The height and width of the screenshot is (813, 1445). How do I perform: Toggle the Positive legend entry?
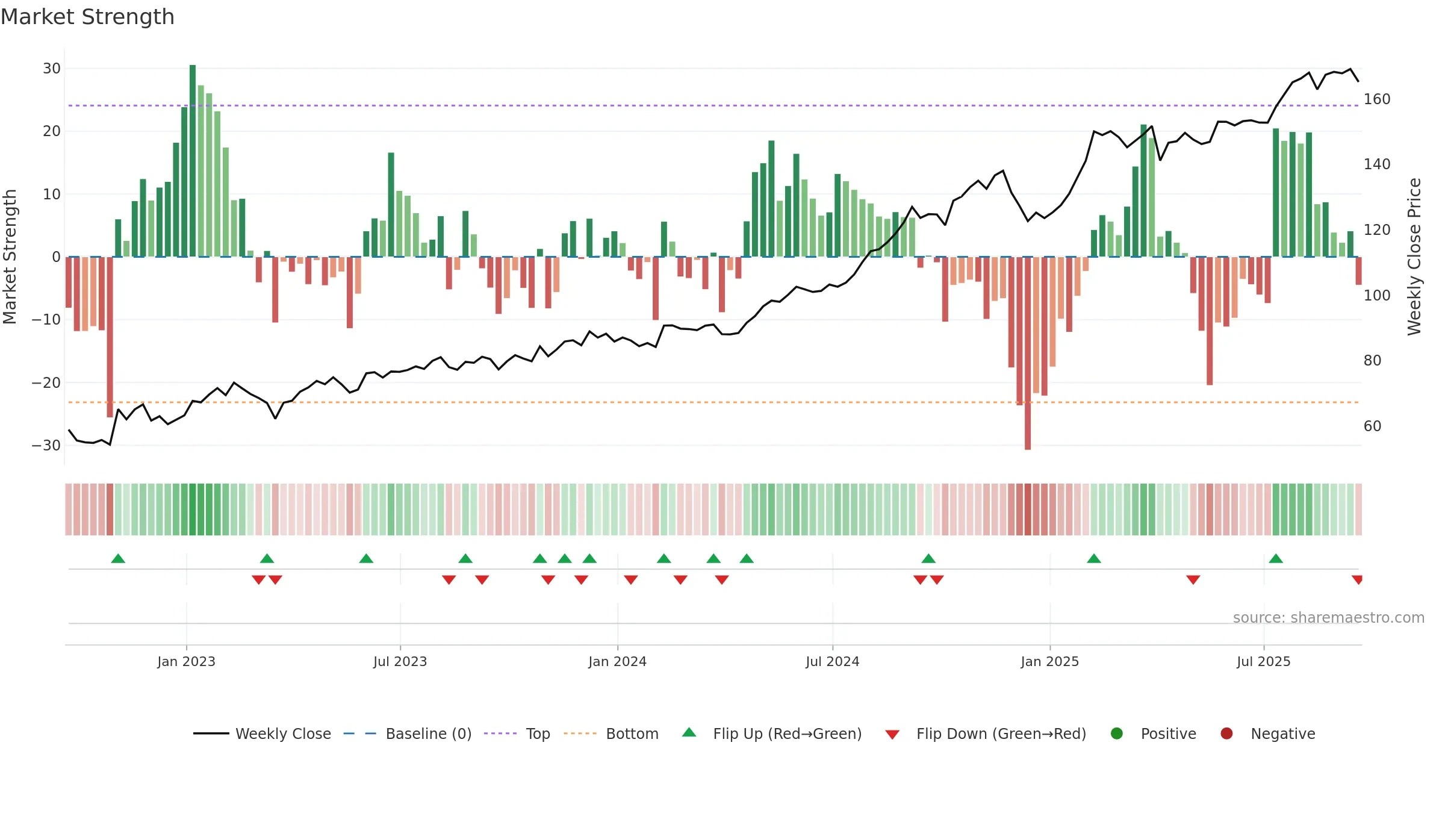coord(1153,734)
